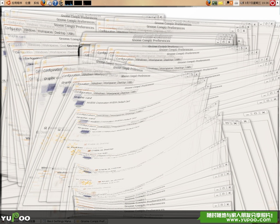Open the system monitor graph with red bars
This screenshot has height=224, width=280.
(87, 3)
